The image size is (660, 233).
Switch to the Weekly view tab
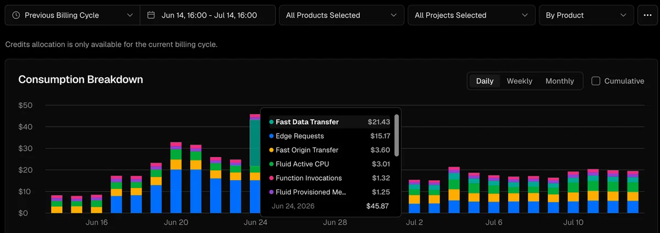(519, 81)
